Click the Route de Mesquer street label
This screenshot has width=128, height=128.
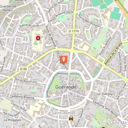51,36
